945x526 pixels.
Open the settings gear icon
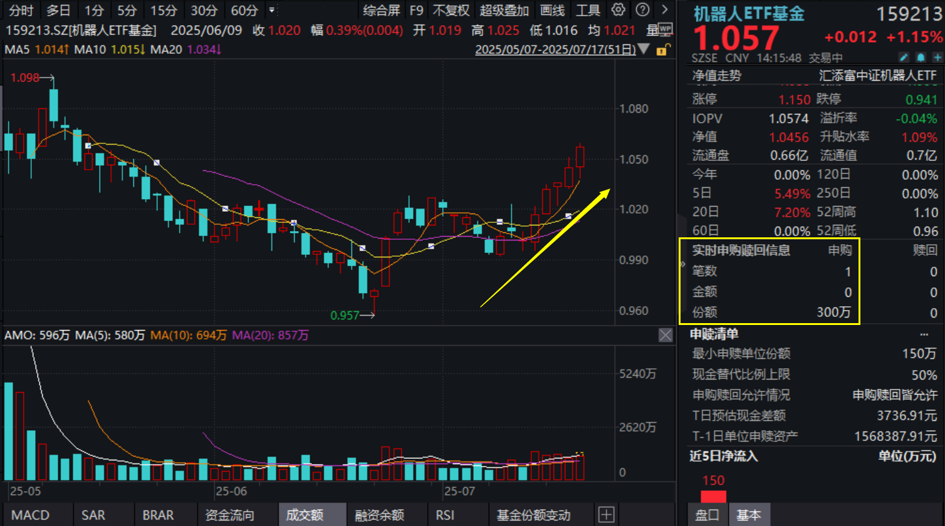point(618,11)
